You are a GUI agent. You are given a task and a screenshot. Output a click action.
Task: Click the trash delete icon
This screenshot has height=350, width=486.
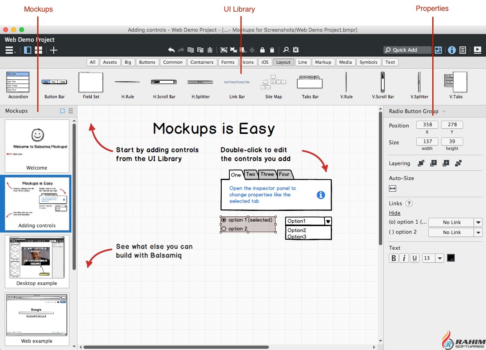point(272,50)
